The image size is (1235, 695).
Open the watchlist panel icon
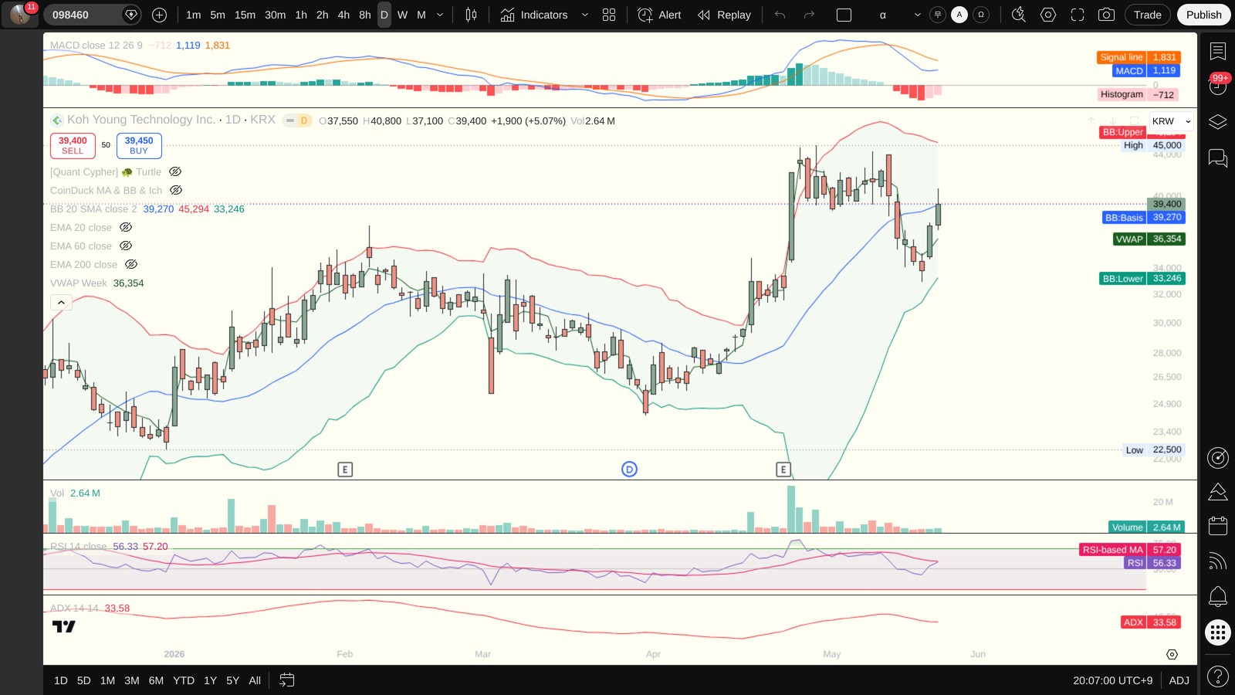(x=1218, y=51)
